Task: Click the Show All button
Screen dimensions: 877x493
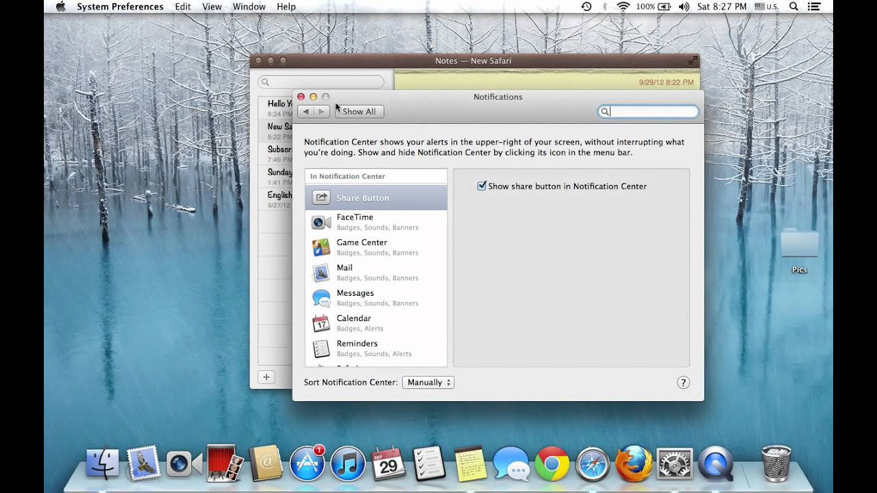Action: pyautogui.click(x=360, y=112)
